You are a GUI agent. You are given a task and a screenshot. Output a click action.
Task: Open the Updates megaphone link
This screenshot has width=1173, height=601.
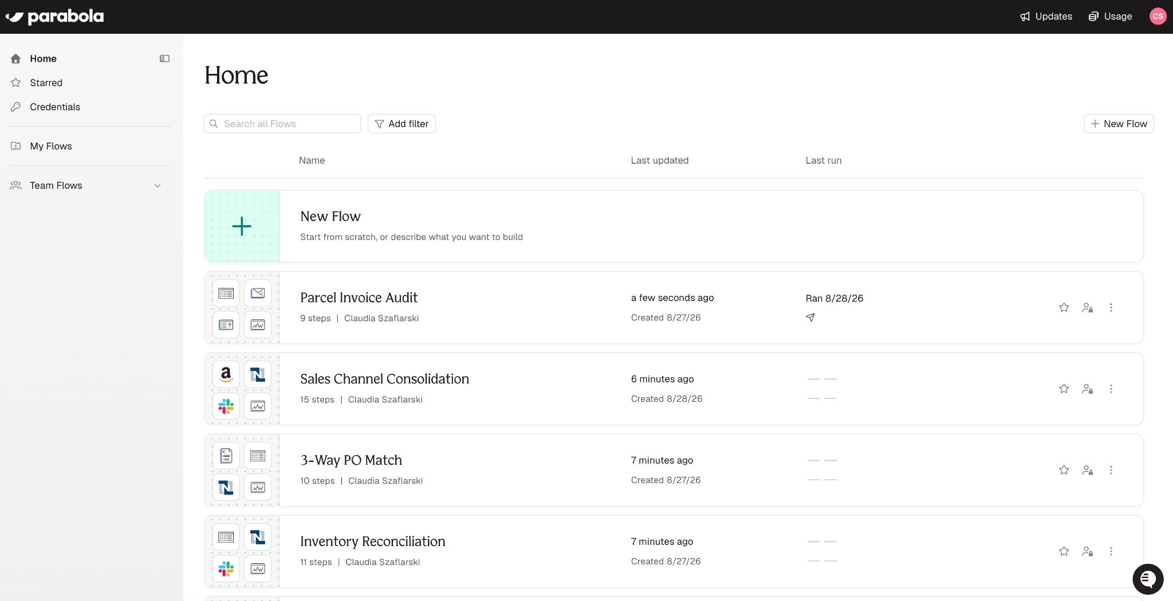pyautogui.click(x=1046, y=17)
